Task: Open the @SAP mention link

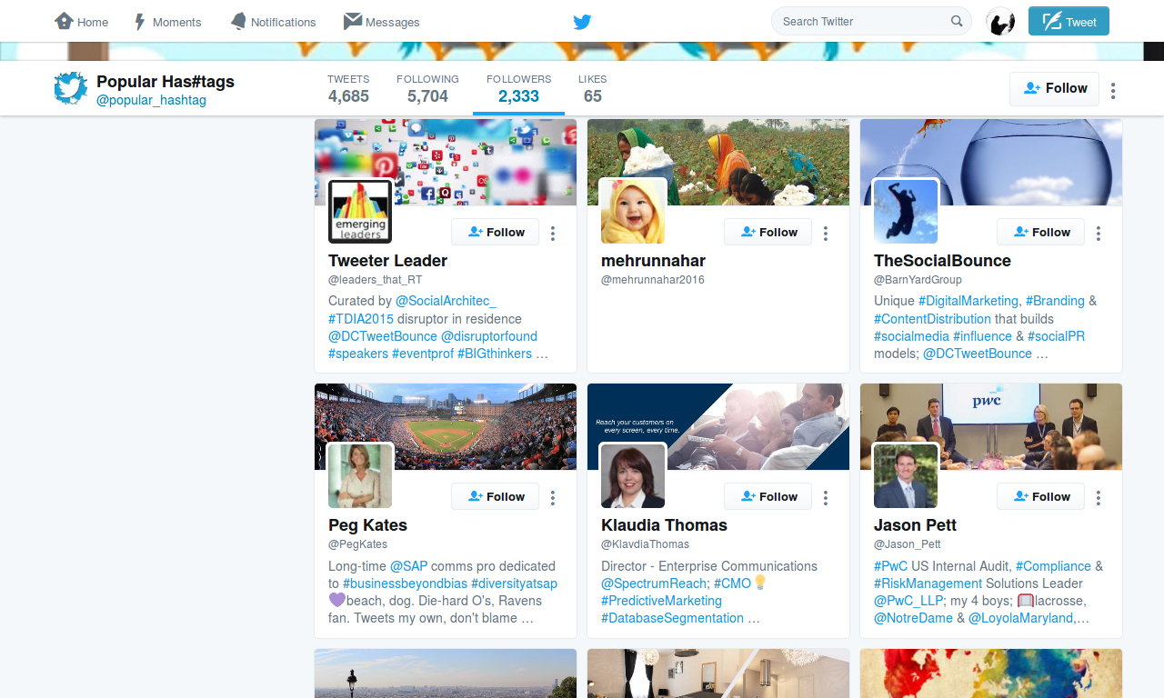Action: point(408,566)
